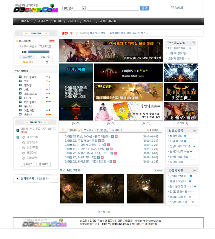Image resolution: width=215 pixels, height=239 pixels.
Task: Click the H icon on 바시오크의 액트3 row
Action: point(114,161)
